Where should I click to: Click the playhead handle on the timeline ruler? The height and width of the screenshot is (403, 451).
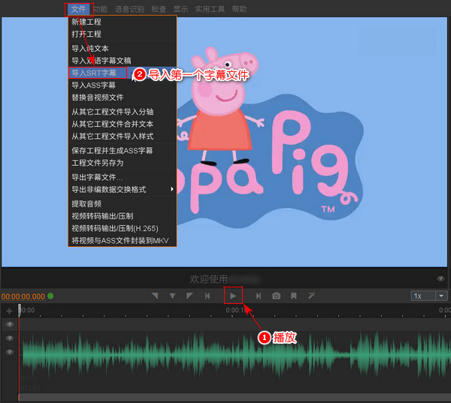pos(20,310)
